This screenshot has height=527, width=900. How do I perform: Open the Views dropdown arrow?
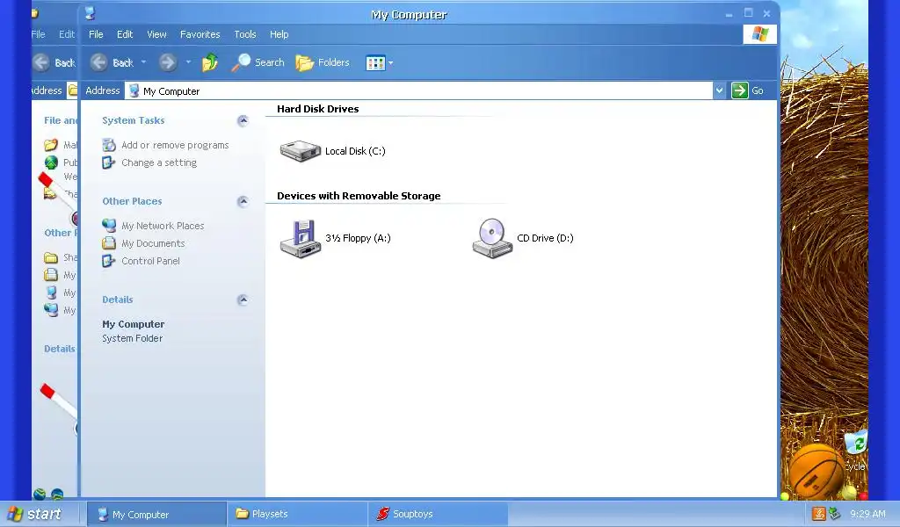[391, 63]
